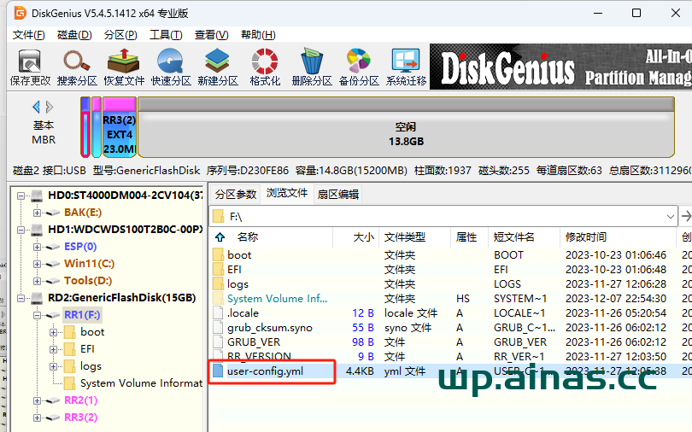Image resolution: width=692 pixels, height=432 pixels.
Task: Maximize the DiskGenius window
Action: tap(636, 13)
